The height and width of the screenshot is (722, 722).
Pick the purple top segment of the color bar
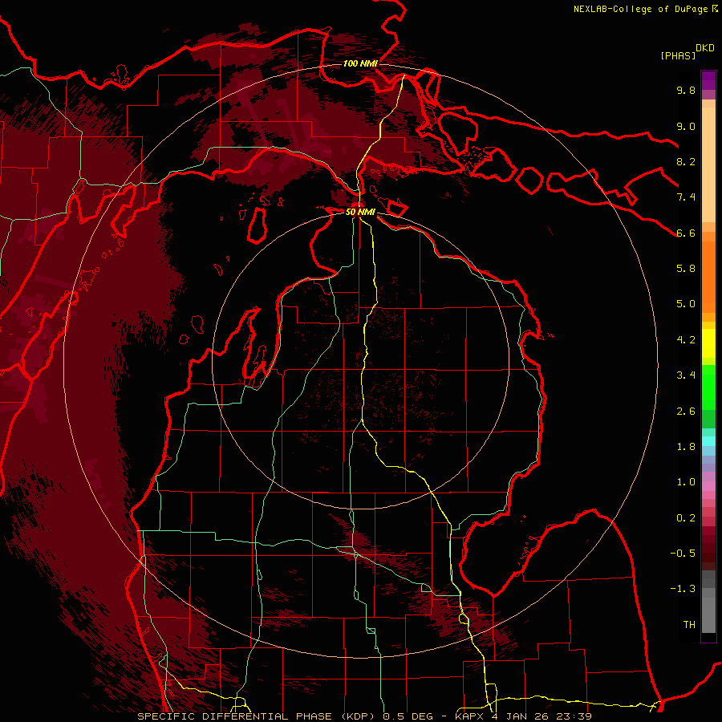(708, 80)
